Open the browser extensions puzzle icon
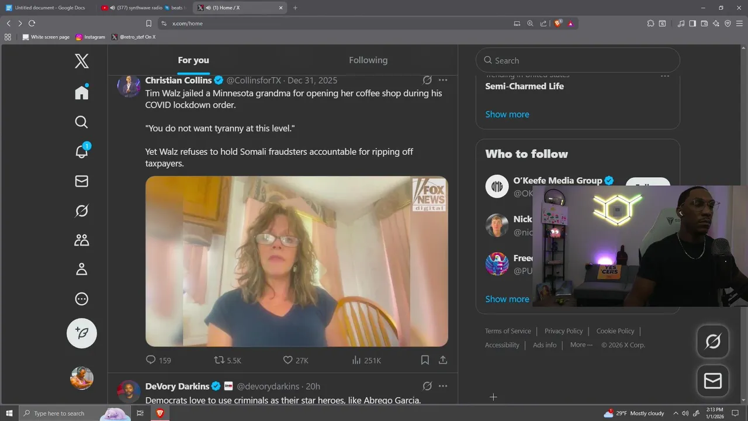Image resolution: width=748 pixels, height=421 pixels. coord(650,23)
